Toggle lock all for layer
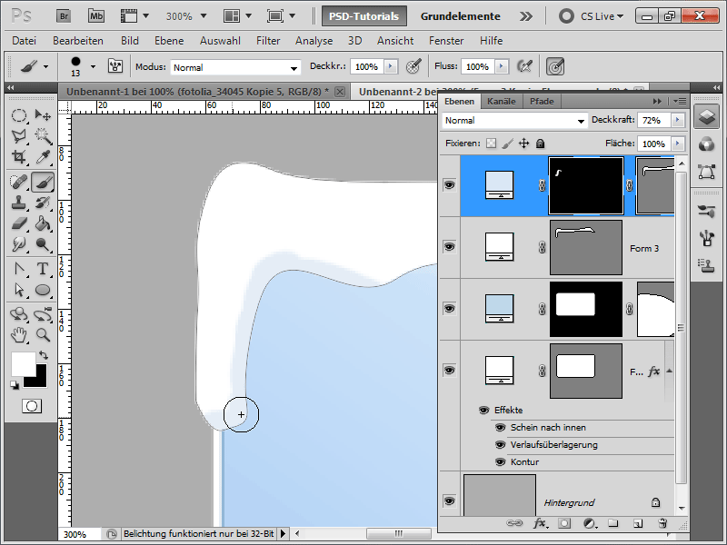The height and width of the screenshot is (545, 727). (x=540, y=144)
